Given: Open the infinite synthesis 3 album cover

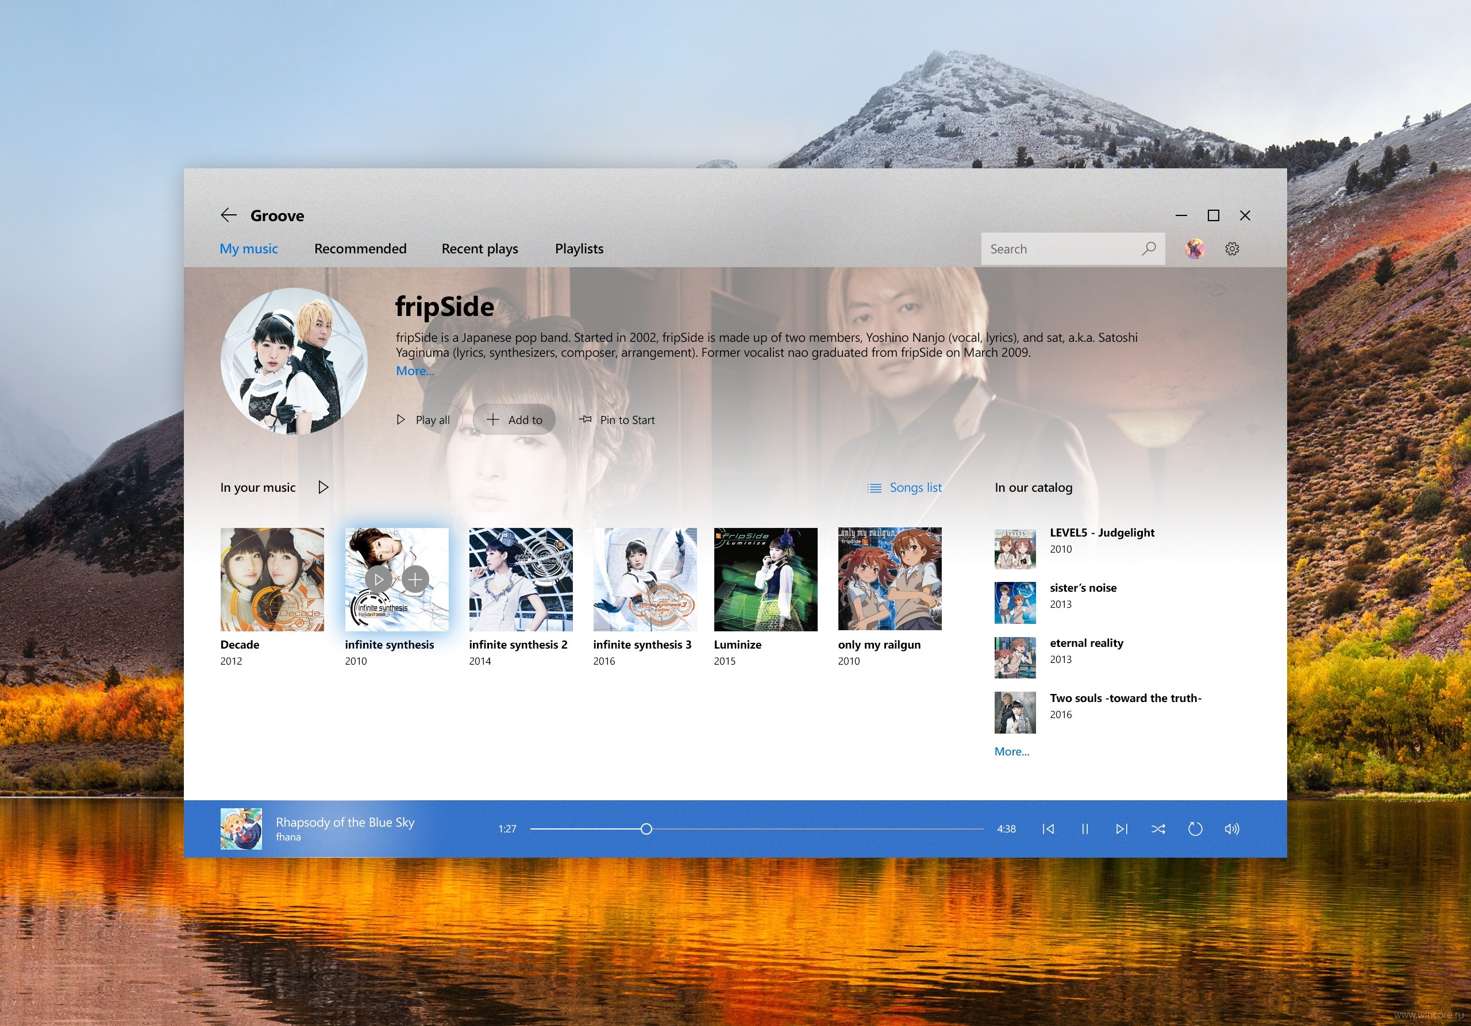Looking at the screenshot, I should point(645,579).
